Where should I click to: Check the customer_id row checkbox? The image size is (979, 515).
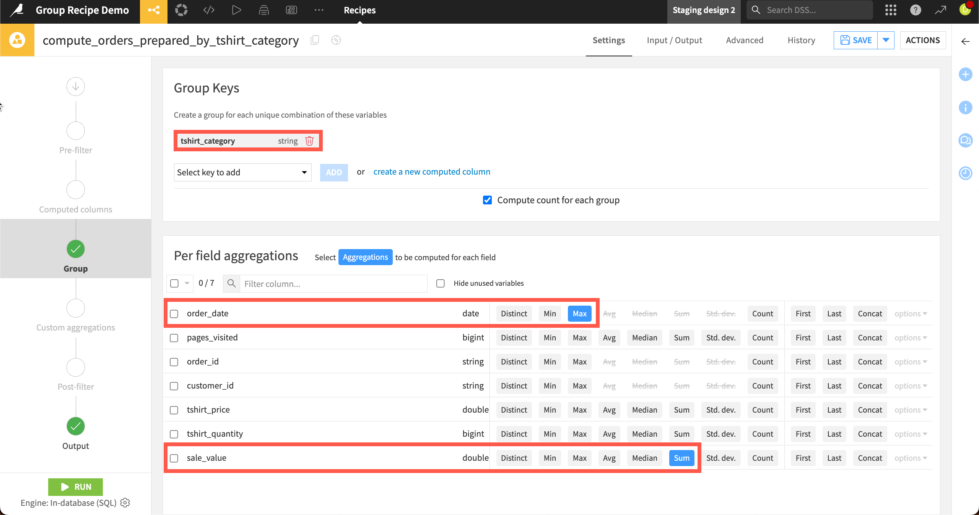click(174, 386)
